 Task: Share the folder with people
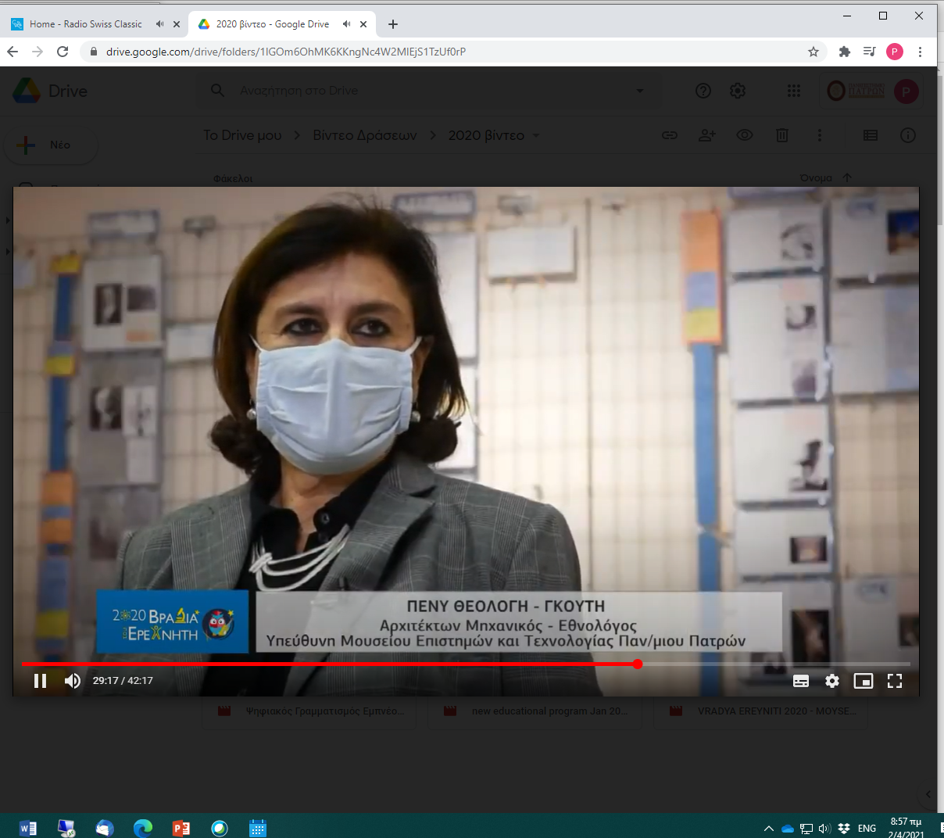707,135
